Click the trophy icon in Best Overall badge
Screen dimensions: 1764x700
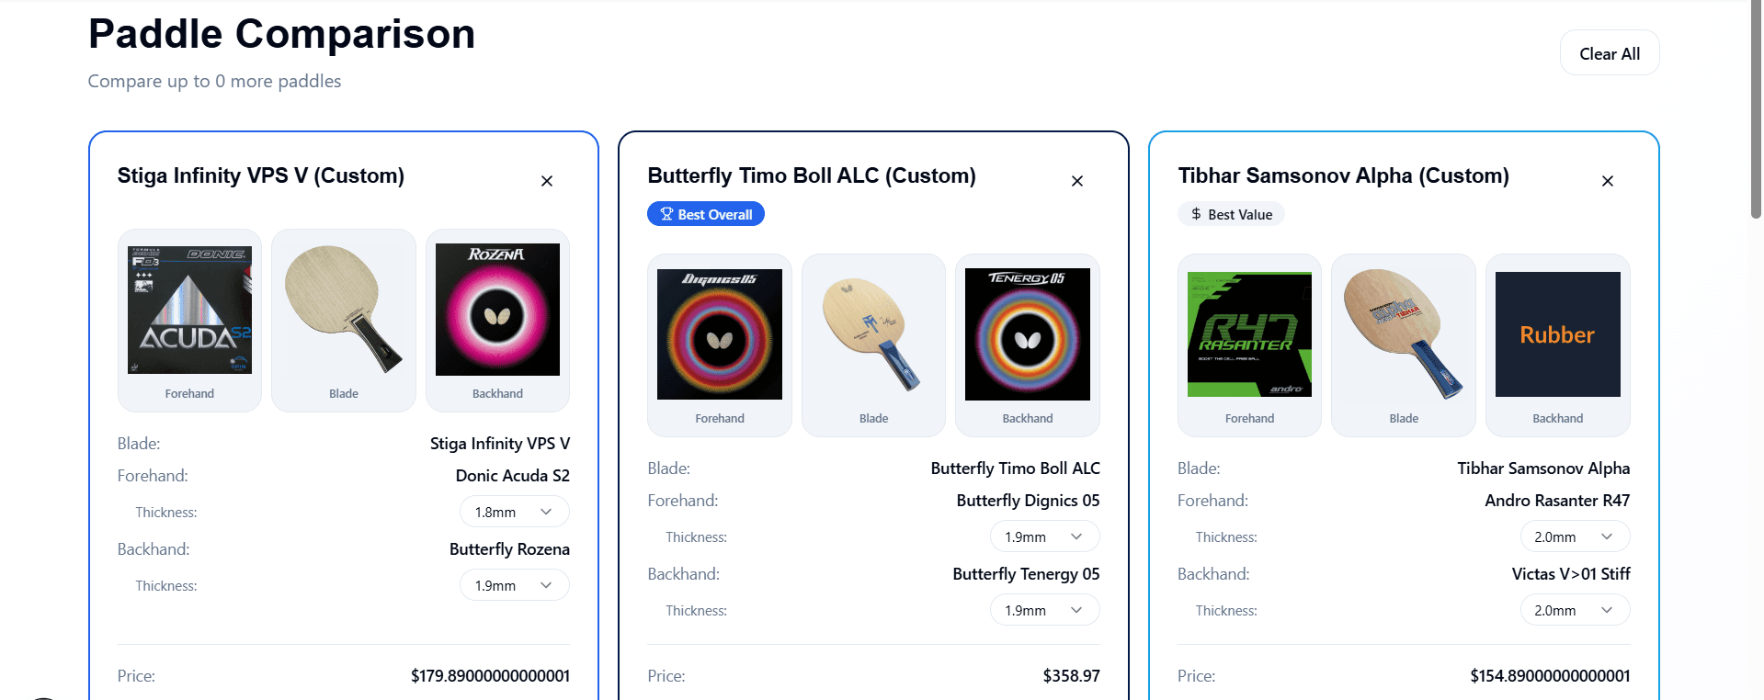tap(666, 214)
